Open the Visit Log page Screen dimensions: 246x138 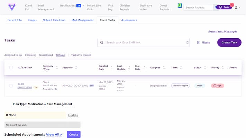[110, 7]
